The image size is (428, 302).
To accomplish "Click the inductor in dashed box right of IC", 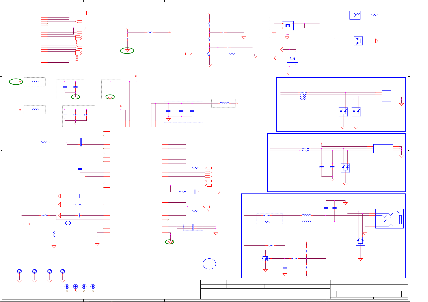I will (224, 103).
